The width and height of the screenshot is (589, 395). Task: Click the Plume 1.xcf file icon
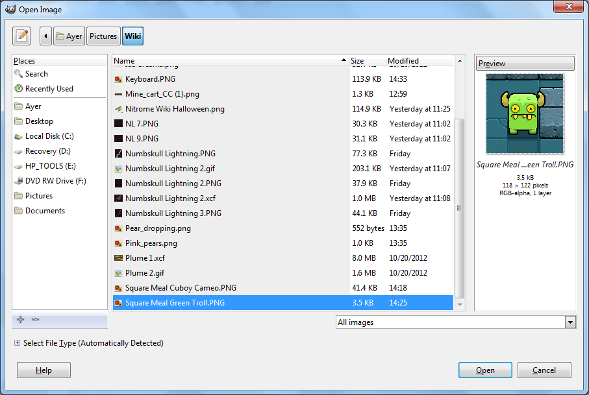118,258
